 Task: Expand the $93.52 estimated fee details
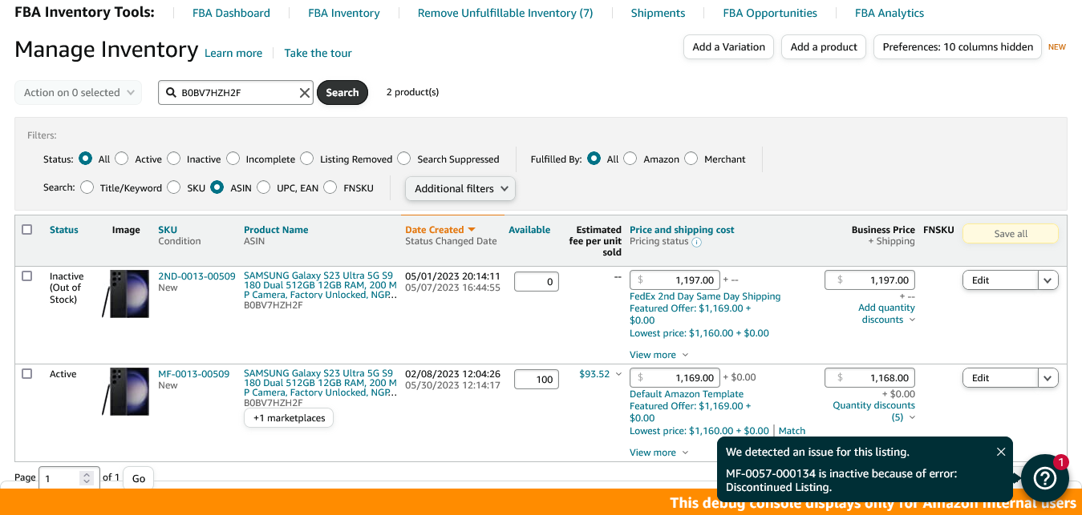pyautogui.click(x=600, y=374)
